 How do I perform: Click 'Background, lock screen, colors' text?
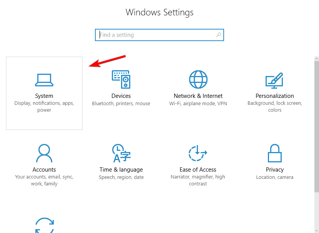[275, 107]
